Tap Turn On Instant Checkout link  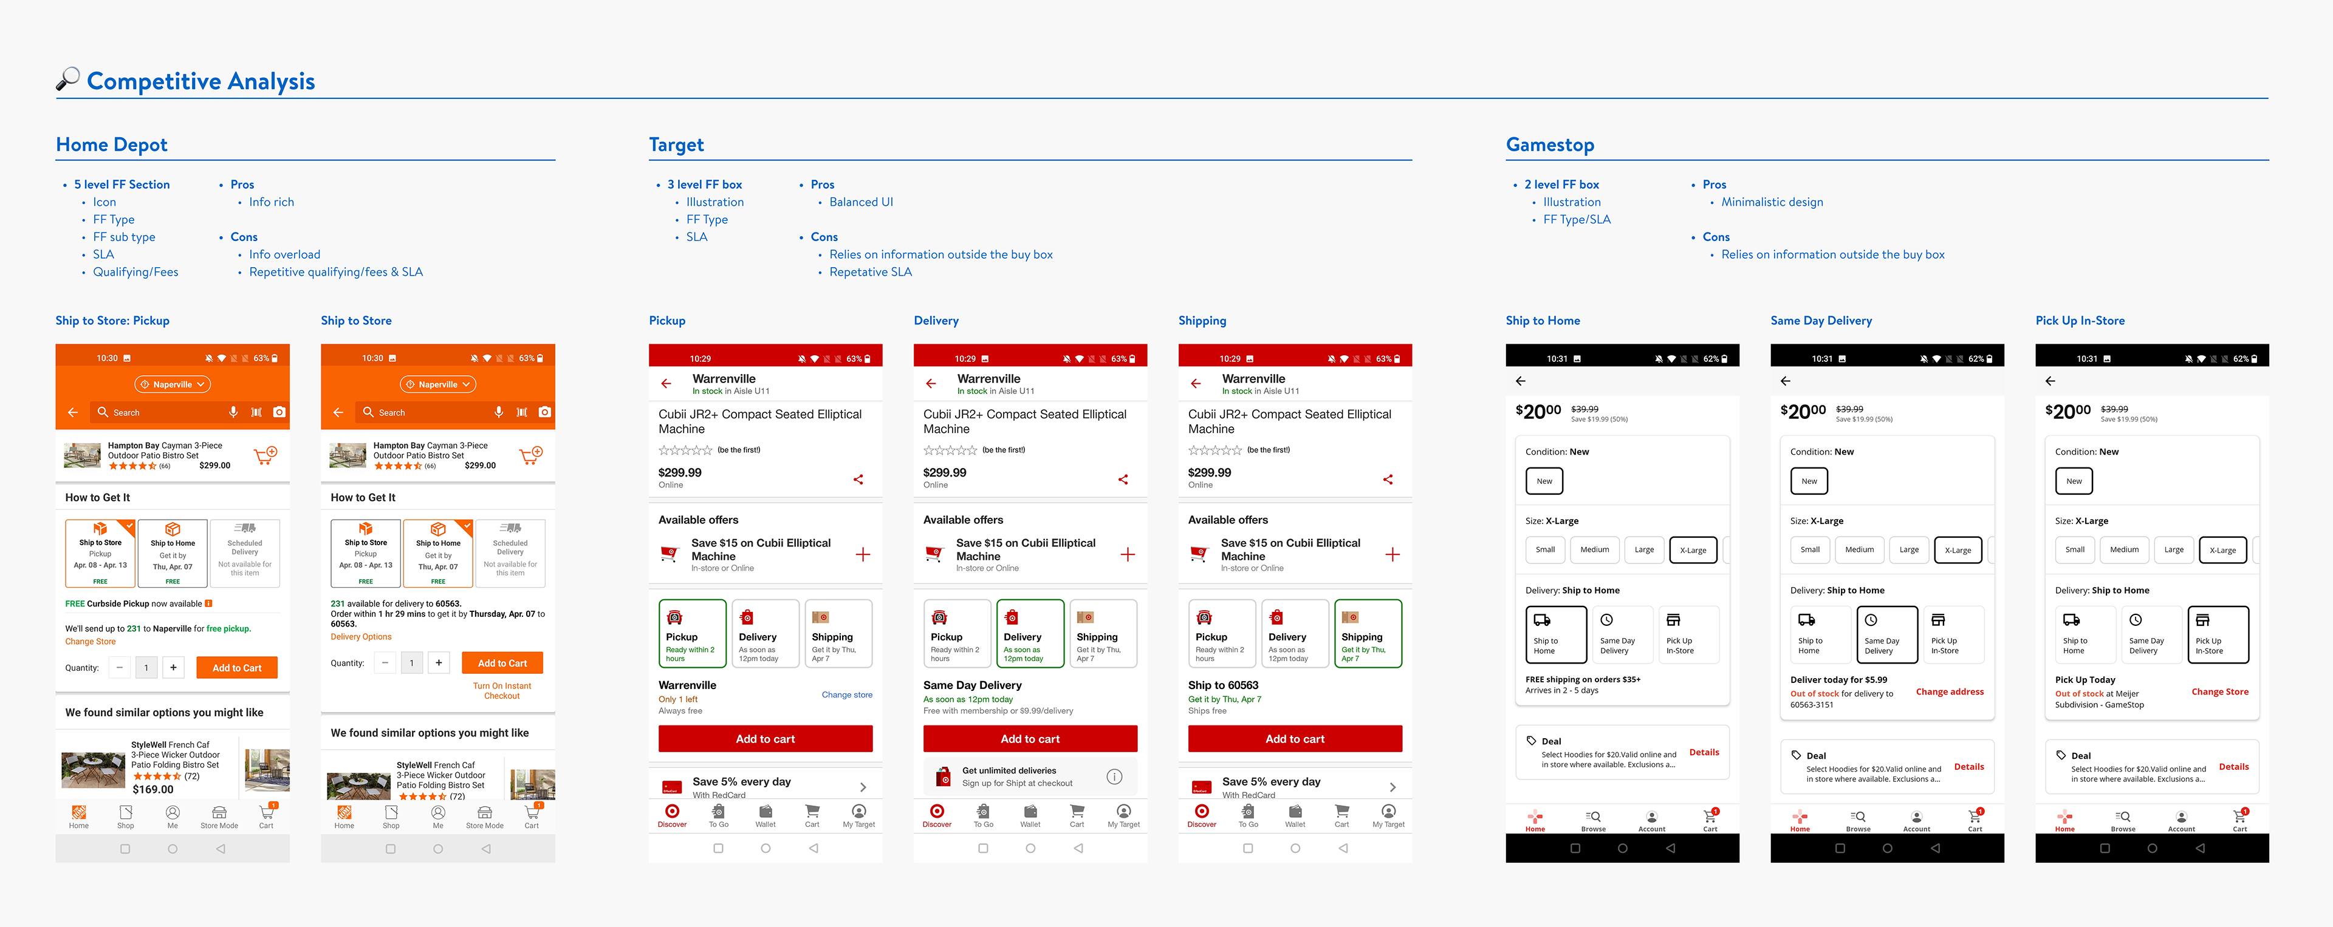pos(502,691)
